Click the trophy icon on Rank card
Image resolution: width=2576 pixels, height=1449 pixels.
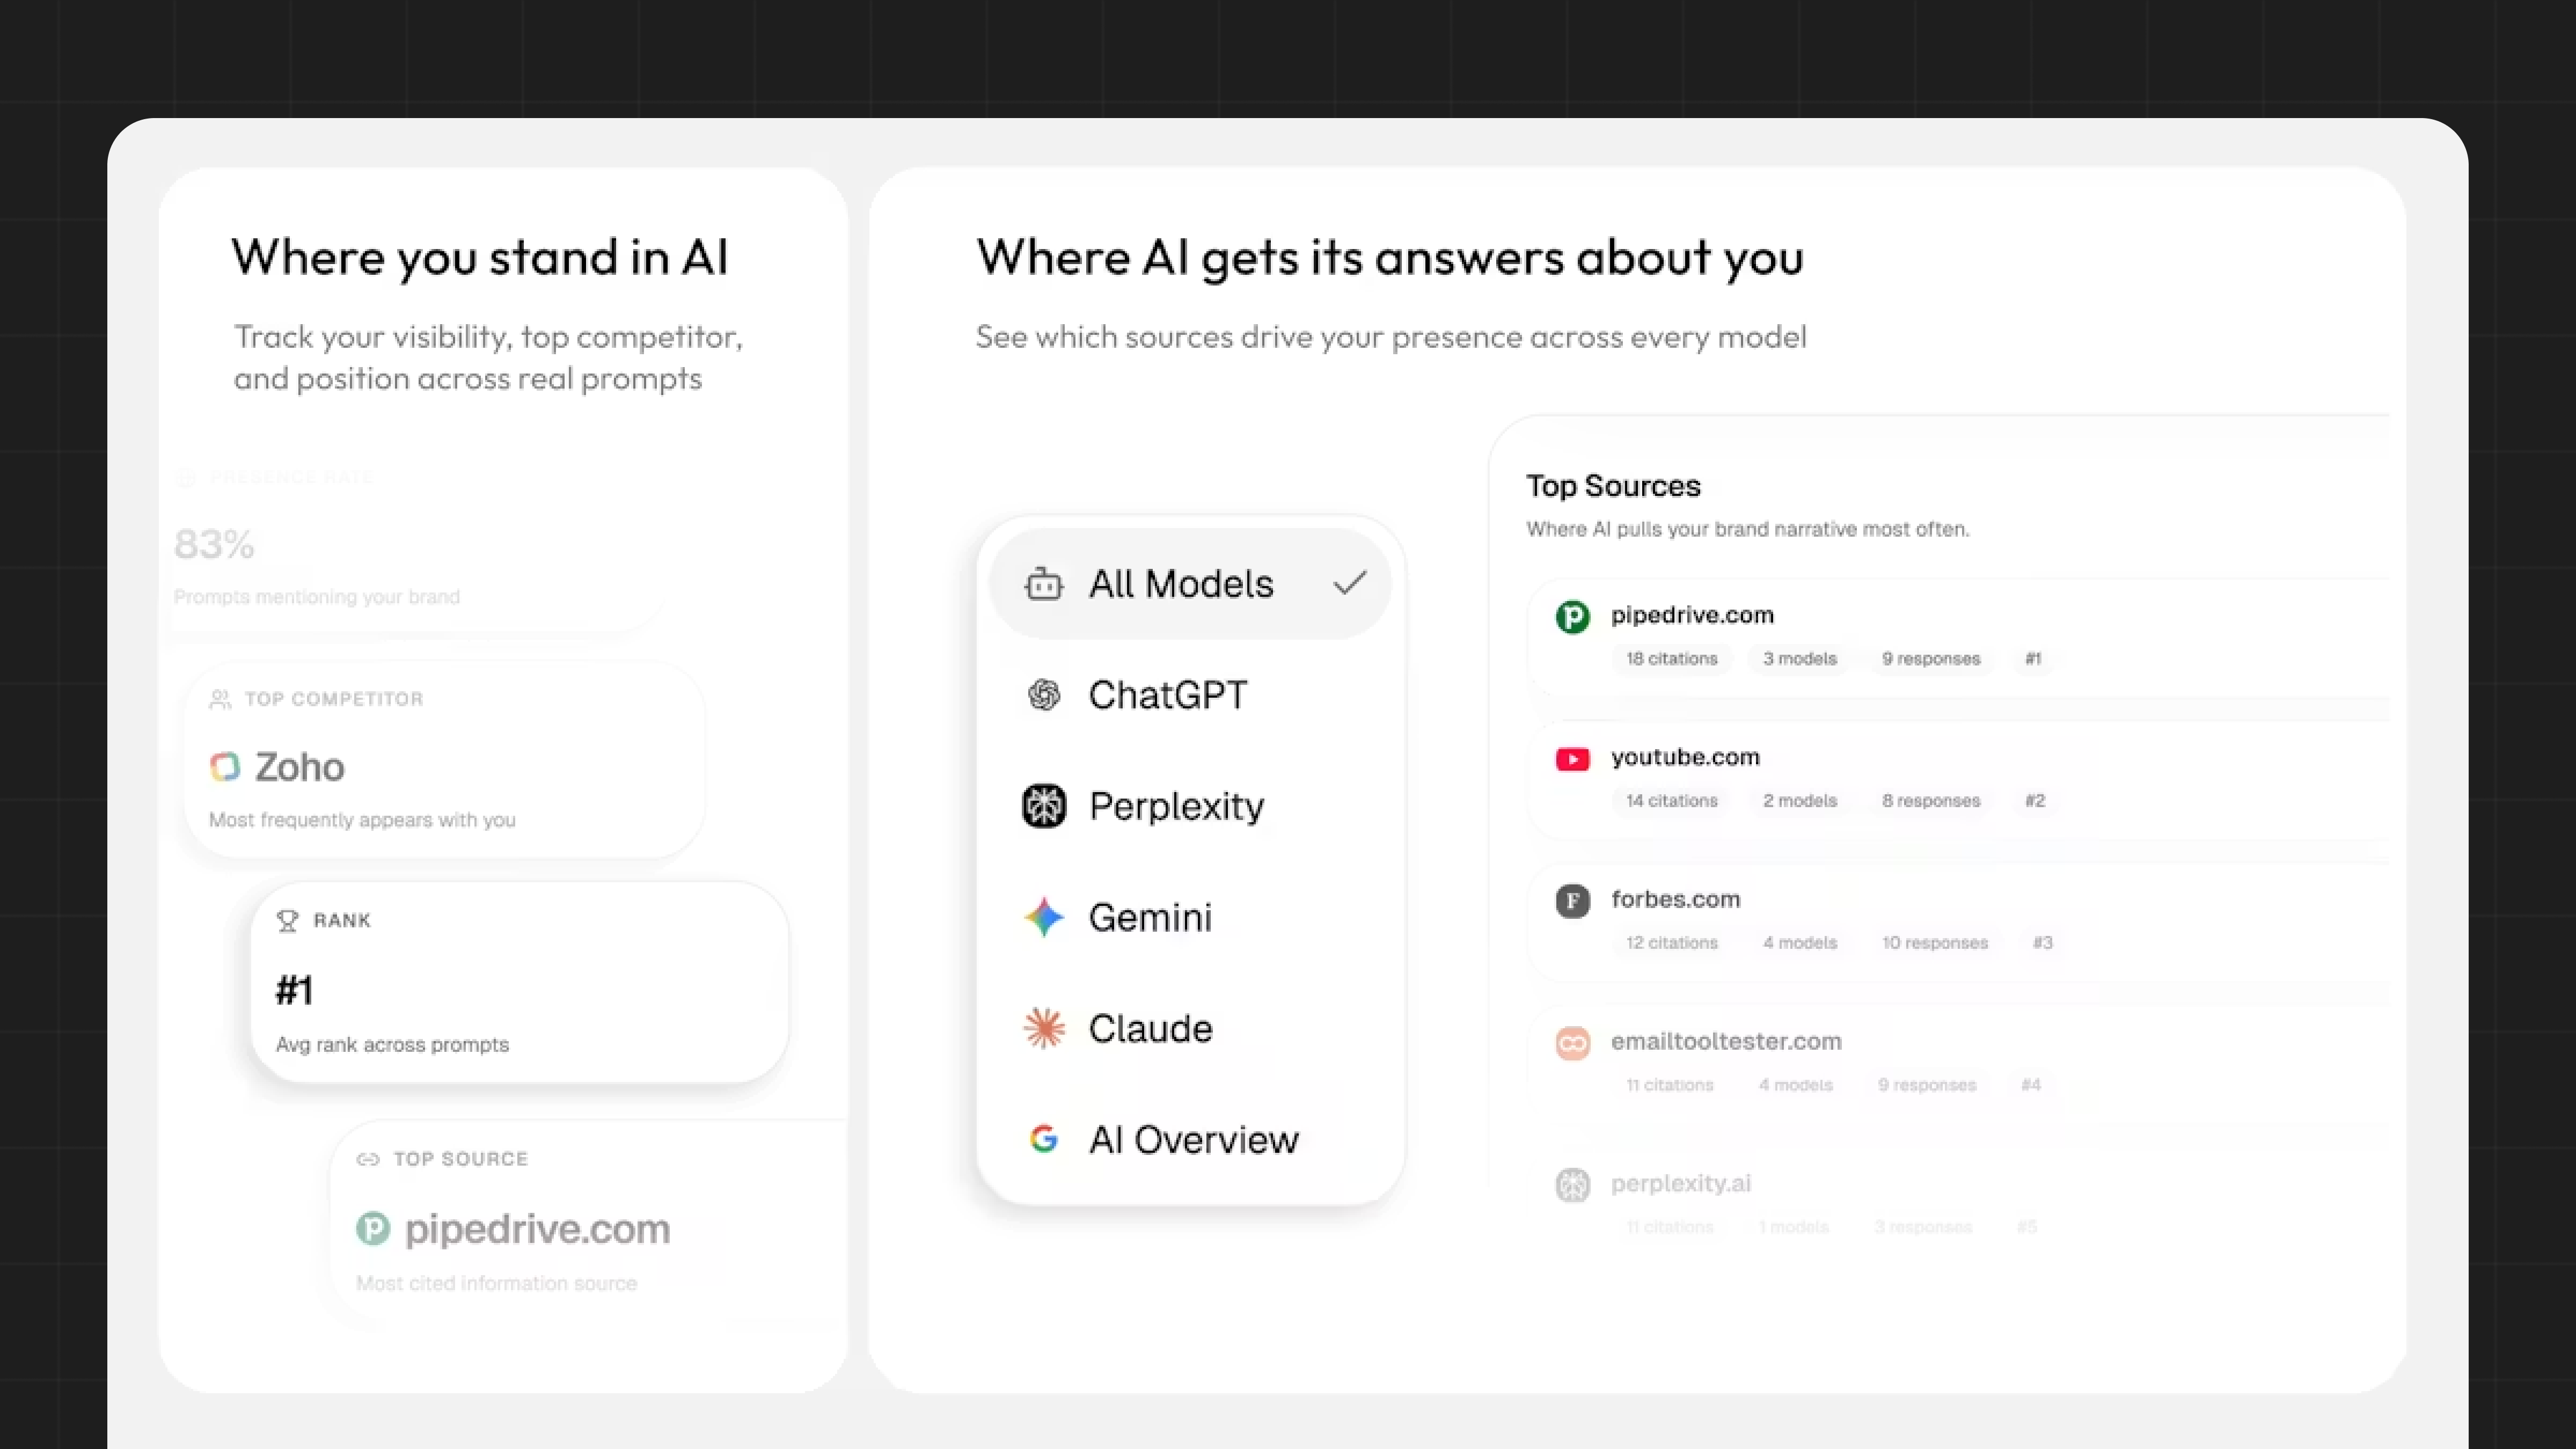pyautogui.click(x=287, y=921)
